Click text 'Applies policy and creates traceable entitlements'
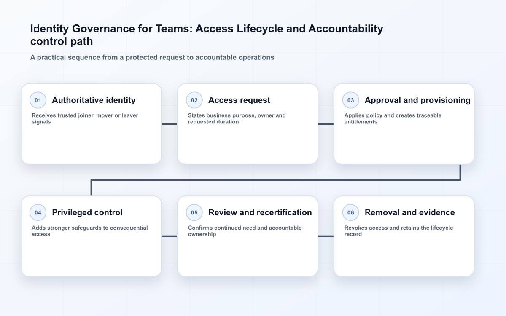 pos(393,118)
